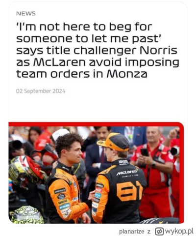Open the Norris team orders headline
The width and height of the screenshot is (196, 236).
98,51
